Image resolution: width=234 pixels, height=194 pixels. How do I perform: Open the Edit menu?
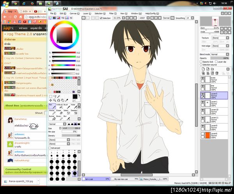(x=63, y=13)
